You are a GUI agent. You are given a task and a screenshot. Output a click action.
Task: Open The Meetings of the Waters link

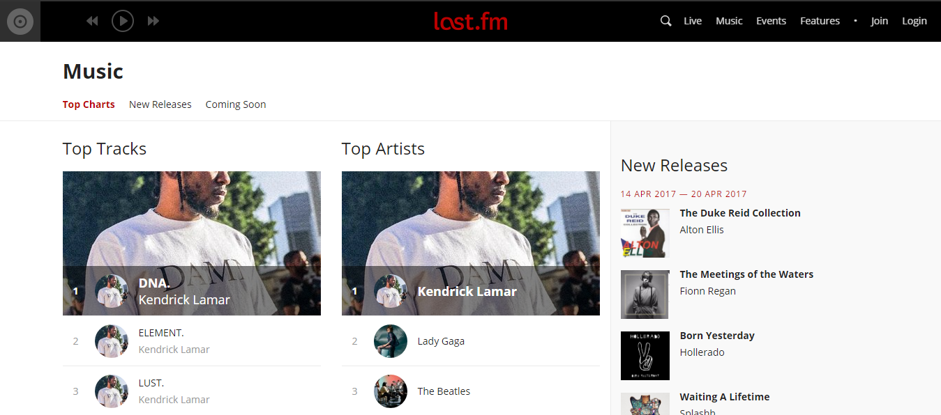(x=746, y=274)
